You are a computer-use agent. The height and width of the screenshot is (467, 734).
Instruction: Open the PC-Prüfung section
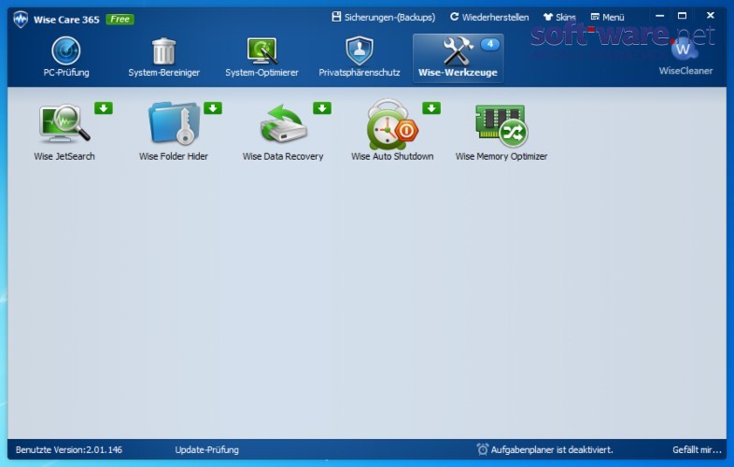(x=66, y=58)
